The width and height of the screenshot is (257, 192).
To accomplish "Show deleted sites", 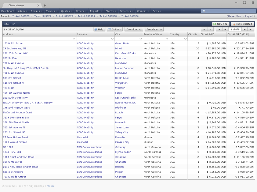I will [x=242, y=24].
